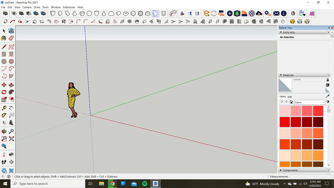Open the Camera menu
This screenshot has width=334, height=188.
[x=27, y=7]
